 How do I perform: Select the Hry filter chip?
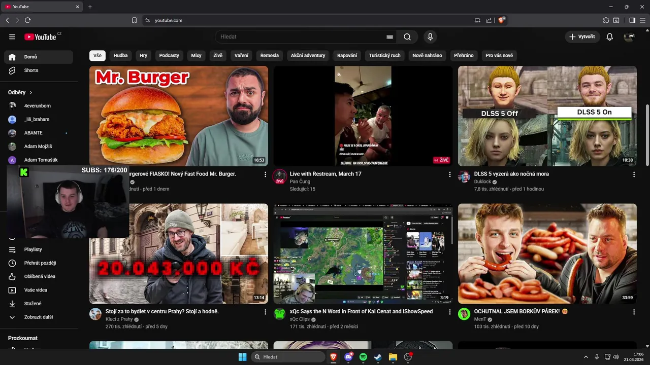point(143,56)
